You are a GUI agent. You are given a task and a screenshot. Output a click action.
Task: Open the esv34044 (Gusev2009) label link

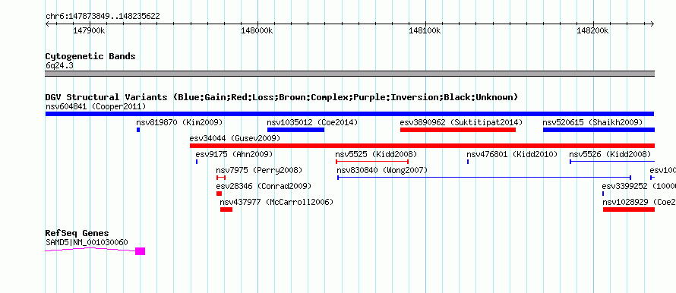[x=235, y=138]
